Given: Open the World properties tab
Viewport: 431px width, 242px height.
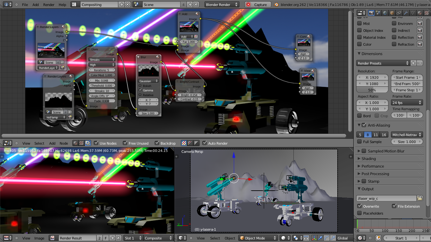Looking at the screenshot, I should 385,13.
